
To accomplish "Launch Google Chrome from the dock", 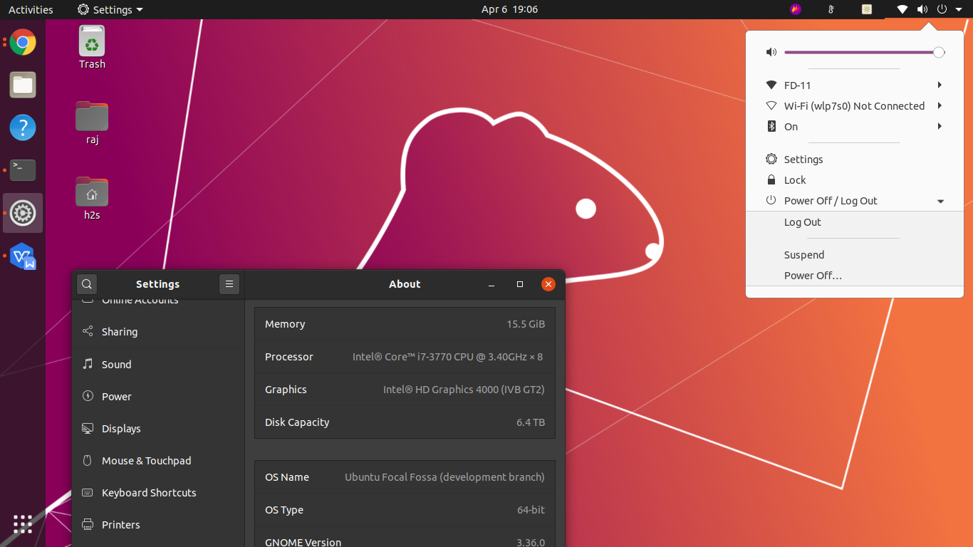I will pyautogui.click(x=22, y=43).
